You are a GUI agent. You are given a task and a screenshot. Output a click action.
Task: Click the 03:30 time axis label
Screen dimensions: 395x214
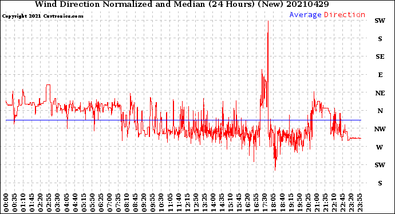pos(58,203)
